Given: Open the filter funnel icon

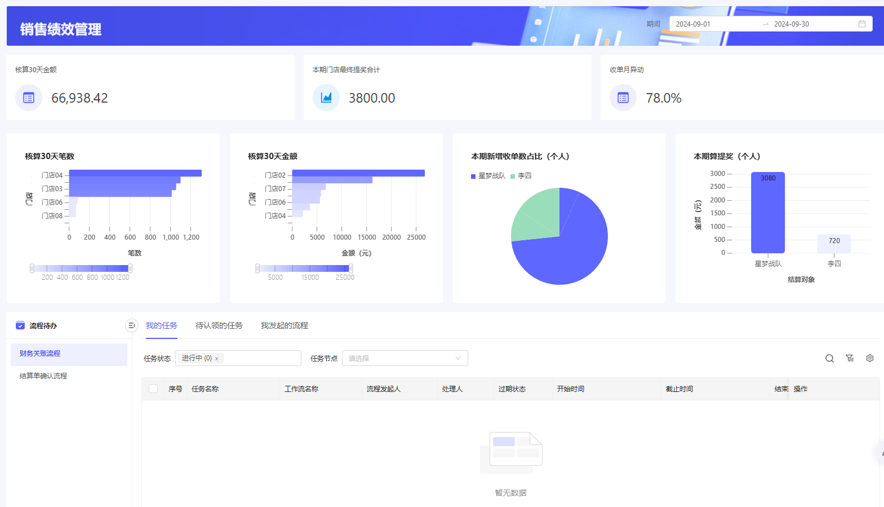Looking at the screenshot, I should [850, 359].
